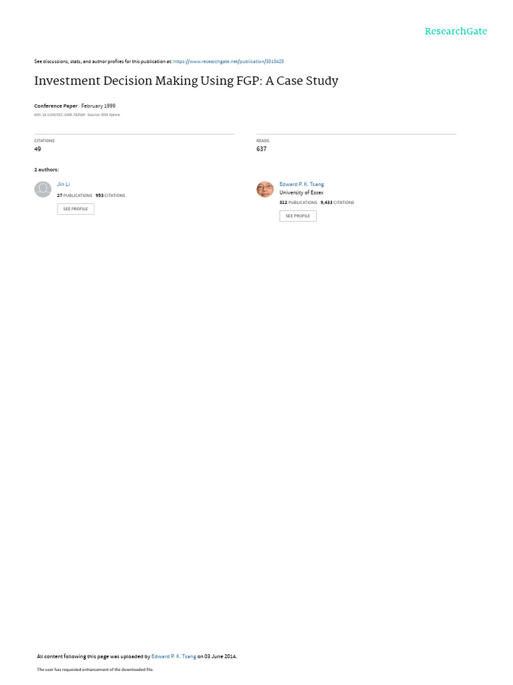Screen dimensions: 513x685
Task: Open the researchgate.net publication URL link
Action: 228,62
